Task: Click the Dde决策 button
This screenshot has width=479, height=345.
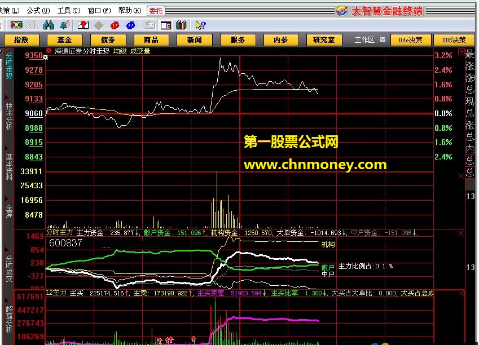Action: pos(411,40)
